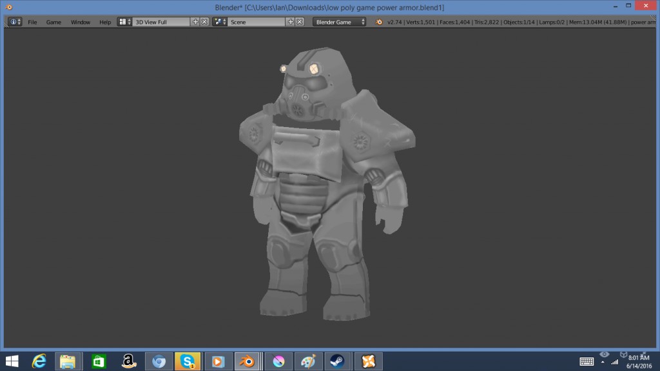Open the pink color-ball app in the taskbar
The height and width of the screenshot is (371, 660).
pos(278,361)
